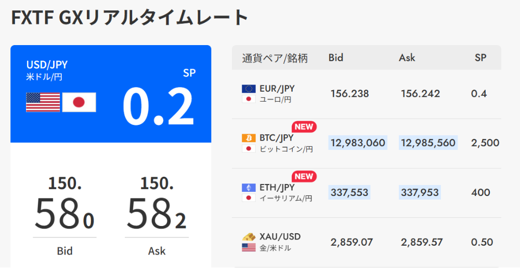Image resolution: width=520 pixels, height=268 pixels.
Task: Click the gold bars icon for XAU/USD
Action: click(249, 236)
